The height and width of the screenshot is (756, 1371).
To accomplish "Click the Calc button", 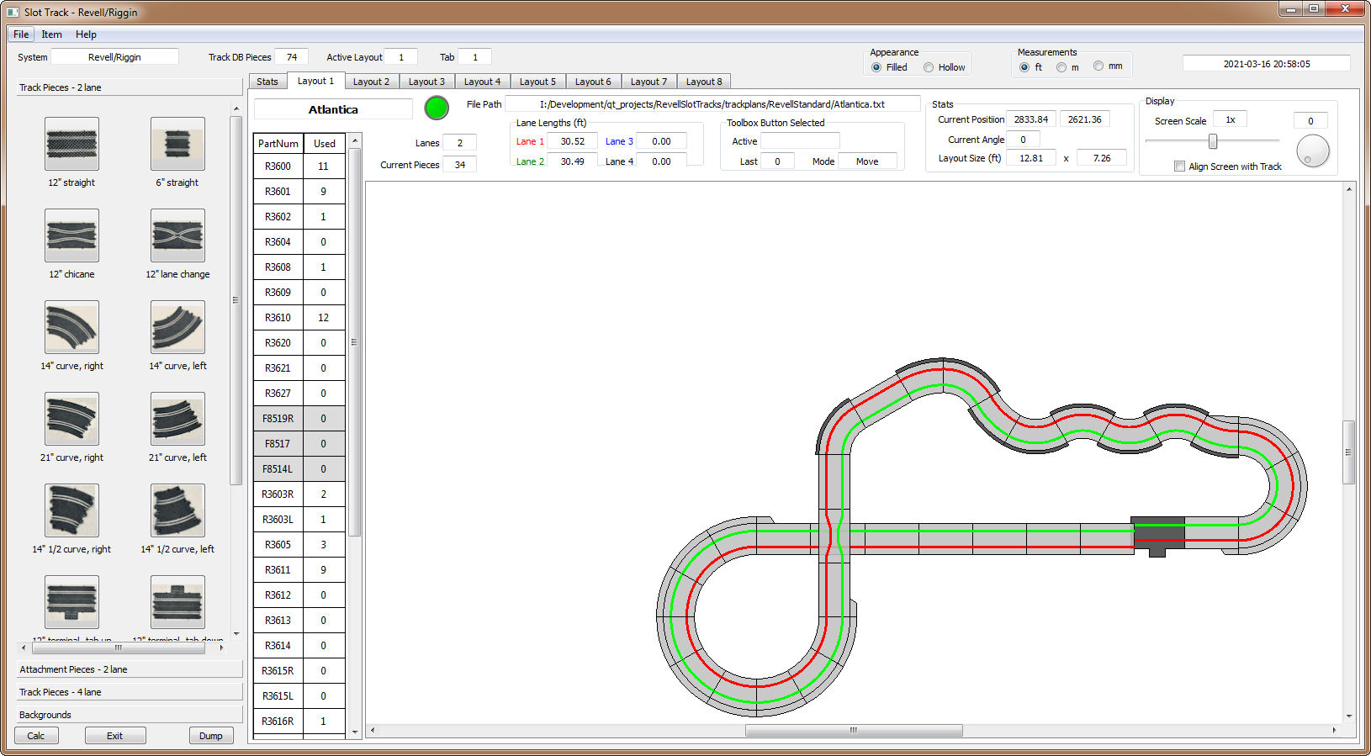I will (x=36, y=736).
